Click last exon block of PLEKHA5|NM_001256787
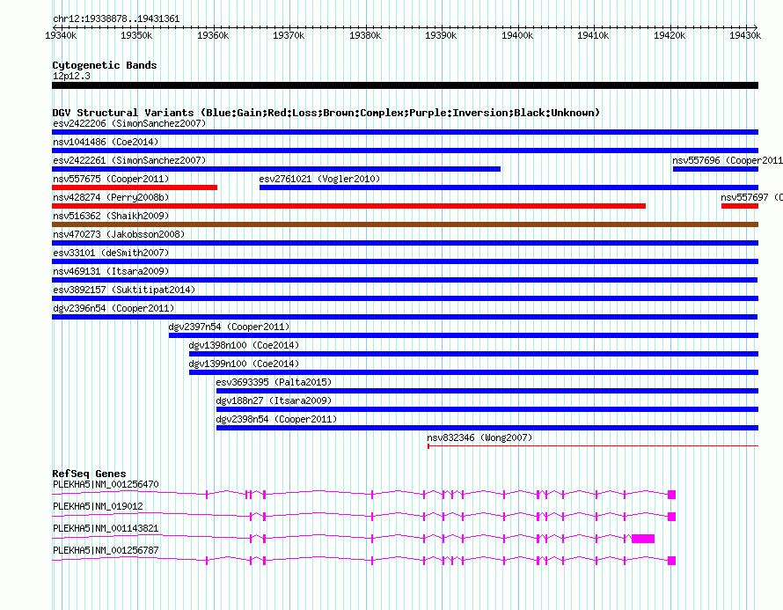Viewport: 783px width, 610px height. click(x=671, y=561)
